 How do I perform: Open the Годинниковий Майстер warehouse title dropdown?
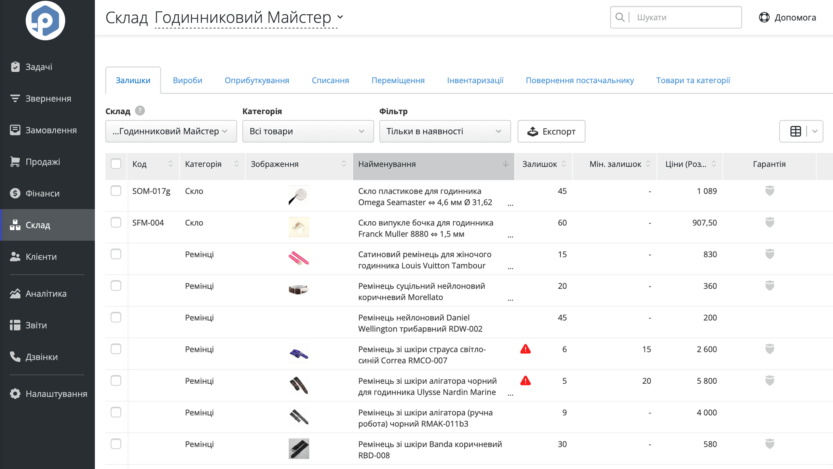coord(249,18)
